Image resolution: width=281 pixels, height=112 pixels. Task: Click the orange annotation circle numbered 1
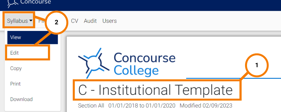click(x=257, y=65)
